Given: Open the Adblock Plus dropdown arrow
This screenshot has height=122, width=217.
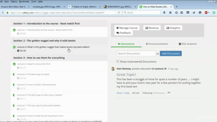Looking at the screenshot, I should pyautogui.click(x=209, y=13).
